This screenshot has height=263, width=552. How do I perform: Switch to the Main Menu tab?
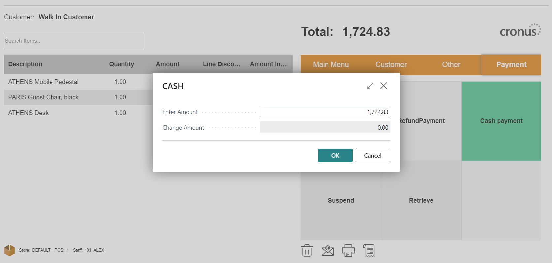coord(331,65)
